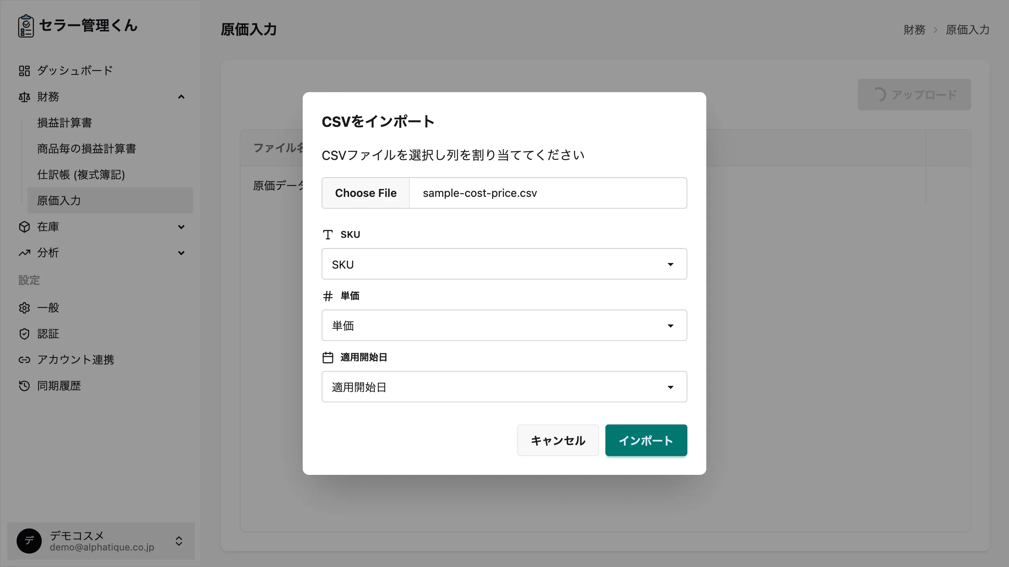The width and height of the screenshot is (1009, 567).
Task: Click the 認証 shield icon
Action: (24, 334)
